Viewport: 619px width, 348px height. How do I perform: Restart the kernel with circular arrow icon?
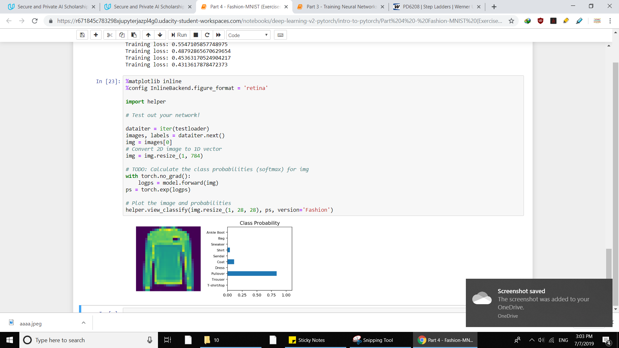pos(207,35)
